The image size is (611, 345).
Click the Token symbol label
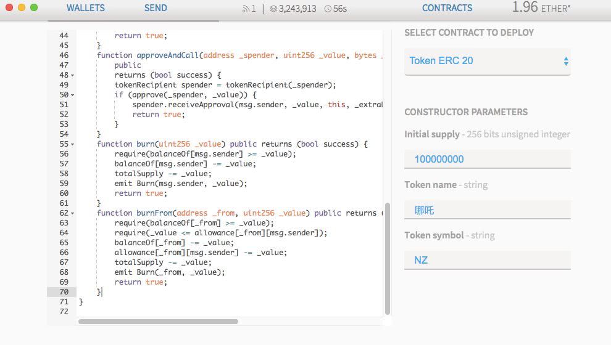(x=434, y=235)
